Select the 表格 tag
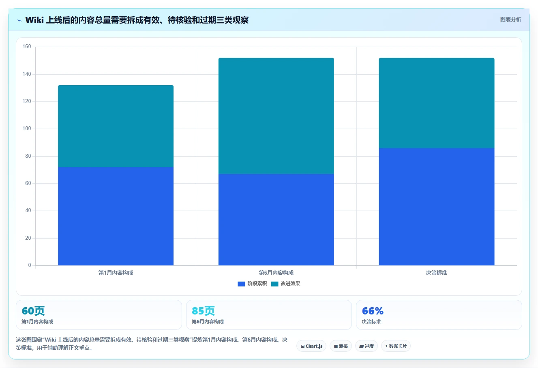 [x=341, y=346]
